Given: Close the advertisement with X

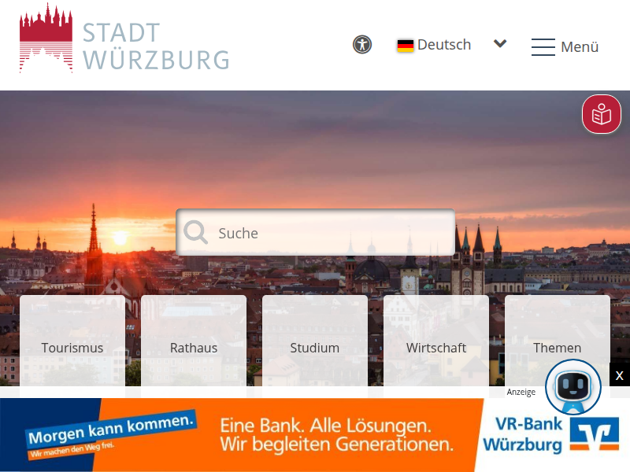Looking at the screenshot, I should [x=620, y=375].
